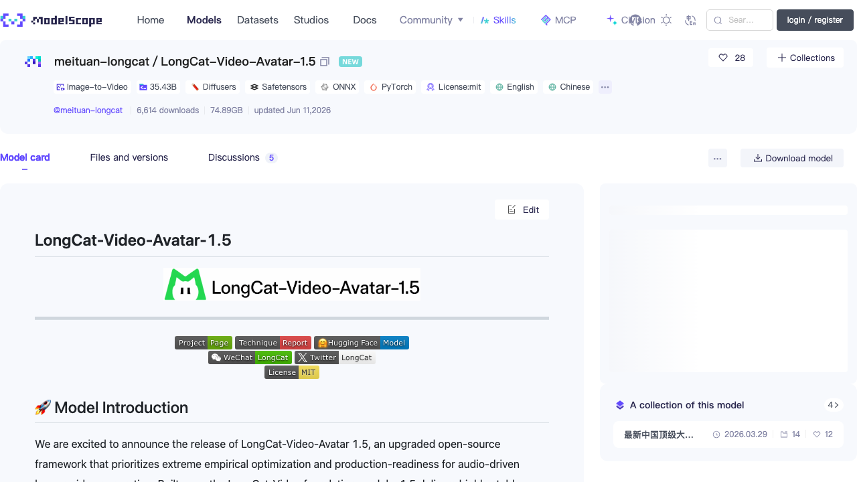Switch to the Model card tab
The width and height of the screenshot is (857, 482).
coord(25,158)
